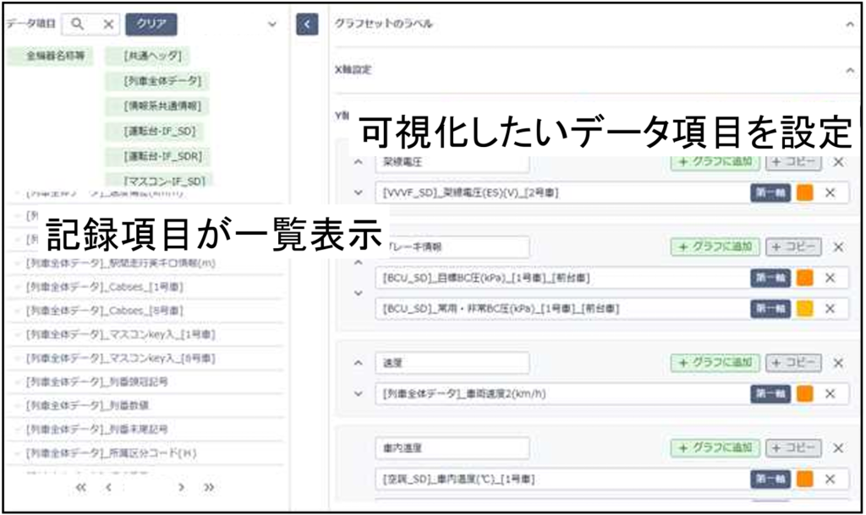Toggle the 第一軸 axis button for 目標BC圧 row

pos(770,278)
